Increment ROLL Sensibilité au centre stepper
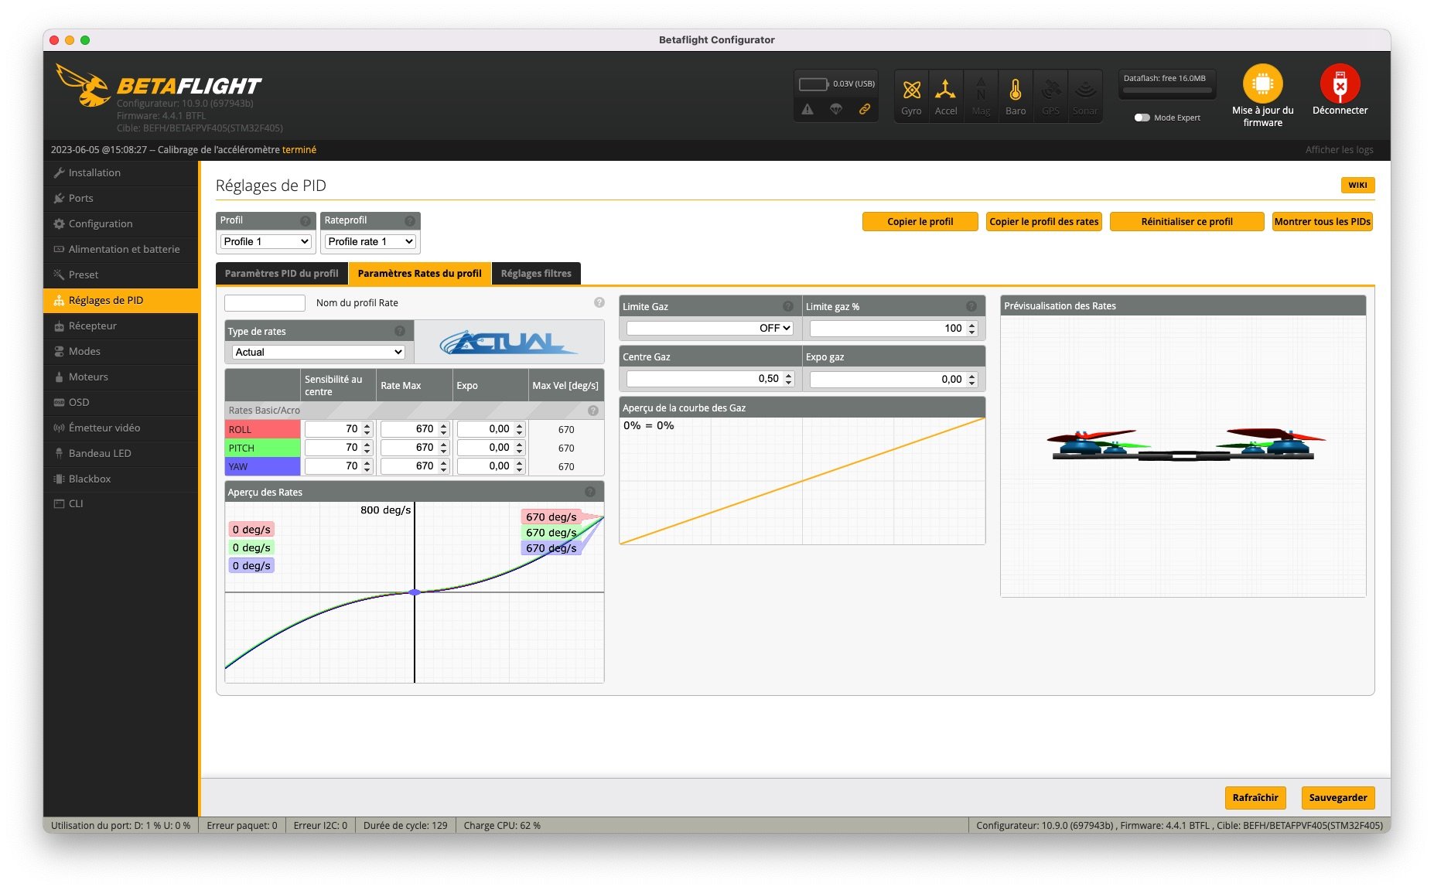The width and height of the screenshot is (1434, 890). [x=367, y=425]
